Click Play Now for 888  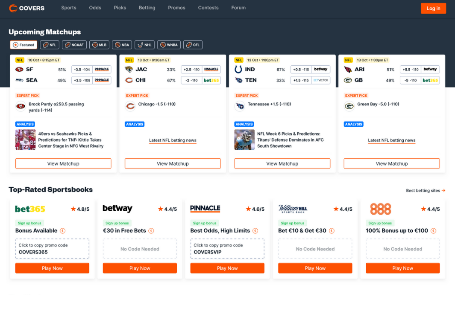pyautogui.click(x=403, y=268)
